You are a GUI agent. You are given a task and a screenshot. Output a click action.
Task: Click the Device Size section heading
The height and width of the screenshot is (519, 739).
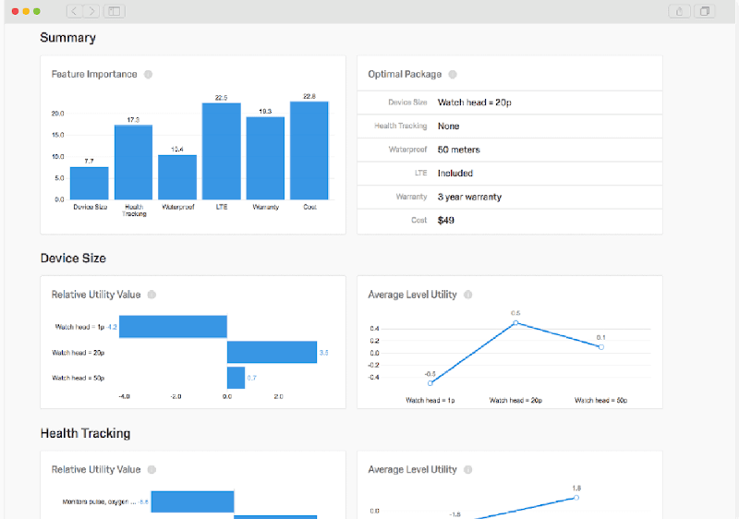pos(73,258)
